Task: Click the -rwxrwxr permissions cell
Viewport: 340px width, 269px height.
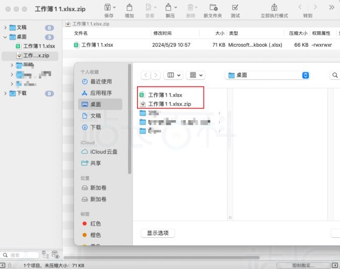Action: tap(322, 45)
